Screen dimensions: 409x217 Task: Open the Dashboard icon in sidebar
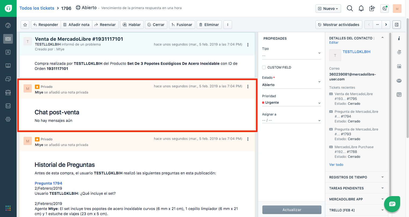tap(8, 25)
